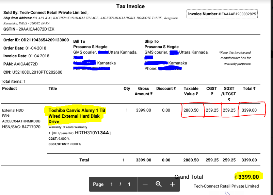This screenshot has height=195, width=273.
Task: Click the zoom out minus icon
Action: [x=145, y=184]
